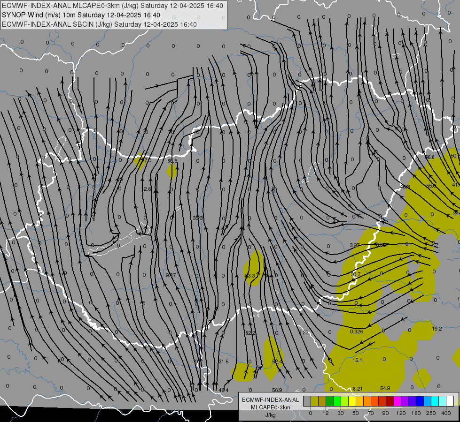Viewport: 460px width, 422px height.
Task: Click the 3.97 value on the map
Action: [355, 245]
